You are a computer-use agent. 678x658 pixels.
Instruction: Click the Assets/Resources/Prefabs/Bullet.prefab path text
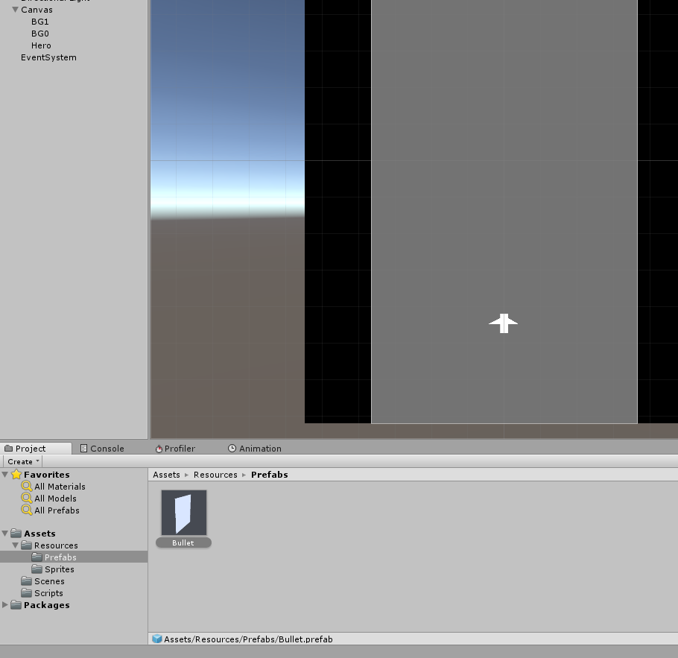[x=248, y=639]
